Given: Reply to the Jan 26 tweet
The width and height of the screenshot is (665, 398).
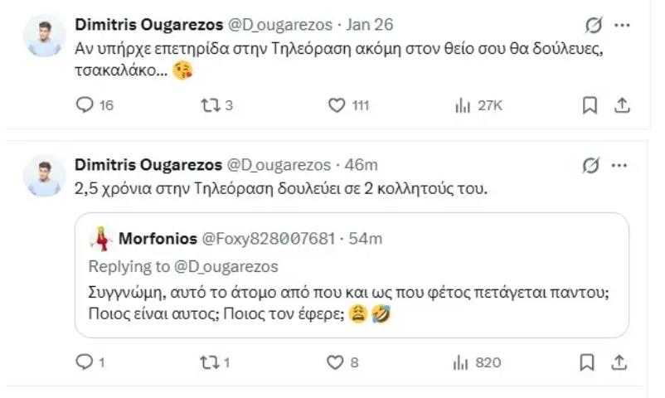Looking at the screenshot, I should (x=85, y=105).
